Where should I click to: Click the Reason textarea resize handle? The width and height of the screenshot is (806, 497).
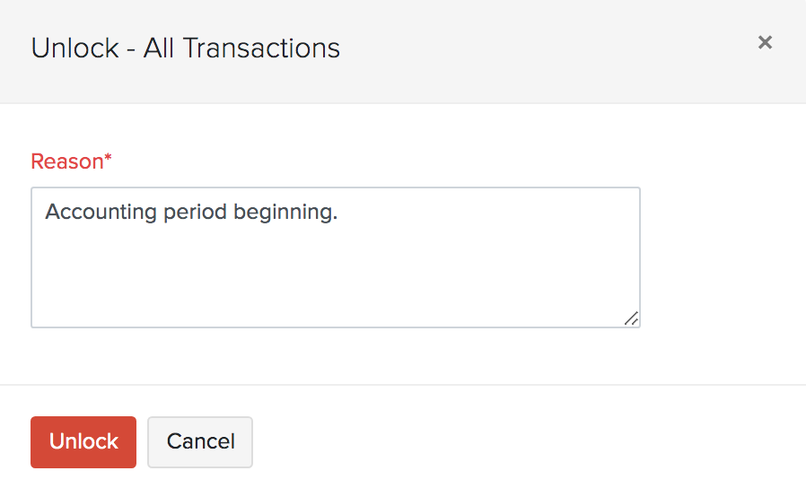(x=631, y=318)
